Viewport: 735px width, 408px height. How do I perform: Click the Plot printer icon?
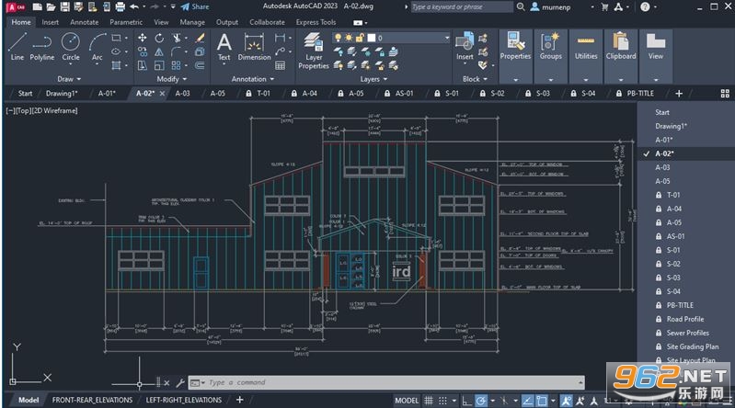[121, 6]
